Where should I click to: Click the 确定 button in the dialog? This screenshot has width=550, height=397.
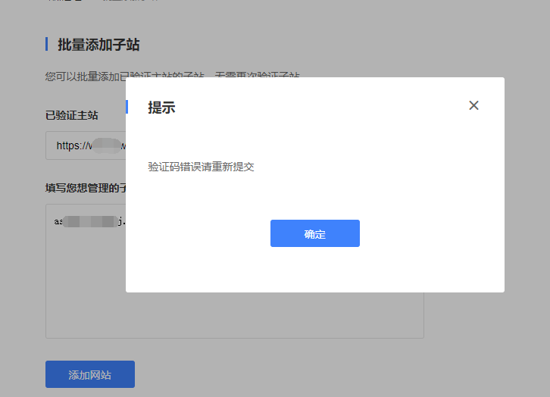pyautogui.click(x=314, y=233)
